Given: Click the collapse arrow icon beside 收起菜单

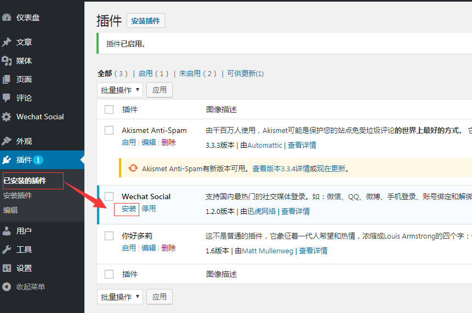Looking at the screenshot, I should [x=7, y=287].
